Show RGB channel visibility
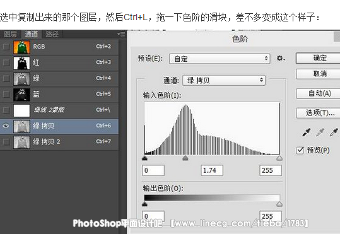Screen dimensions: 340x234 (x=6, y=47)
